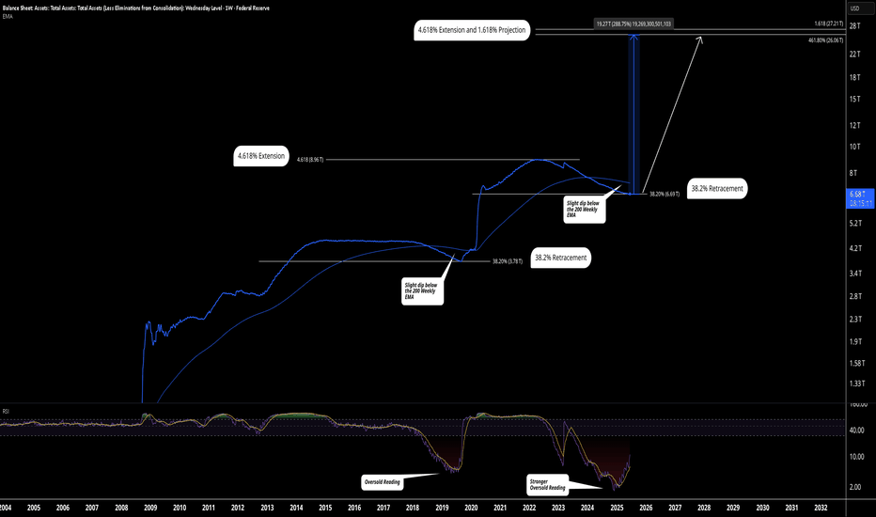
Task: Click the fib label '4.618 (8.96T)'
Action: coord(310,160)
